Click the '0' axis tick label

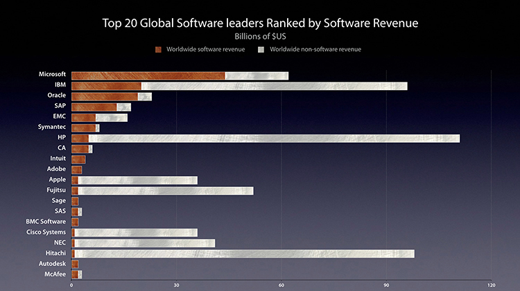[x=71, y=285]
